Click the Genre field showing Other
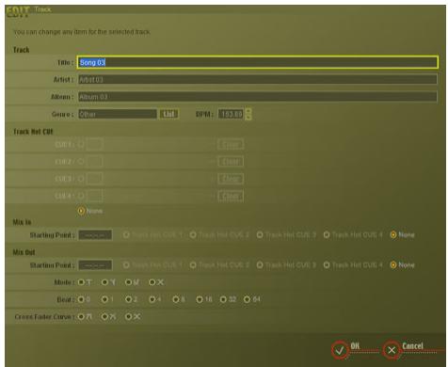 [118, 114]
